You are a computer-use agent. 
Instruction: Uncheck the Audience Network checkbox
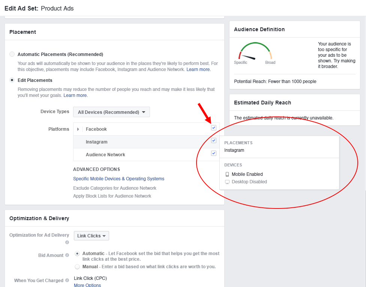[x=214, y=153]
